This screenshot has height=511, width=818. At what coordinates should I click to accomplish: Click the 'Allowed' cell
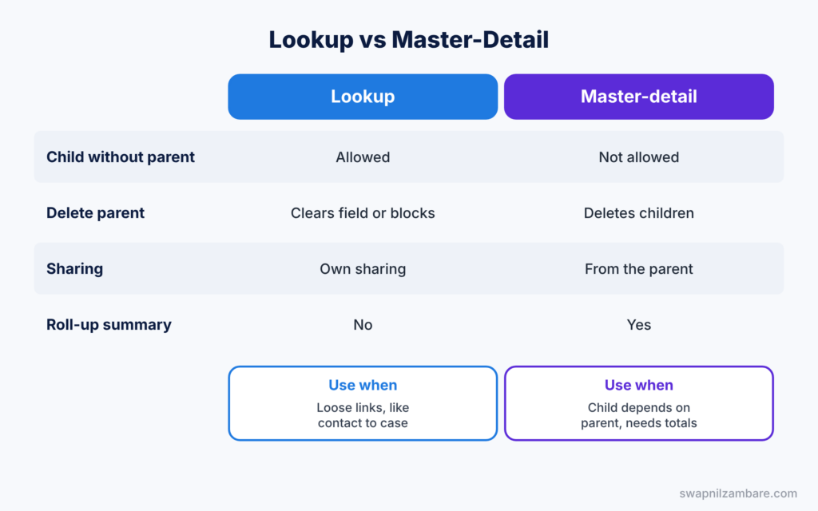(363, 157)
